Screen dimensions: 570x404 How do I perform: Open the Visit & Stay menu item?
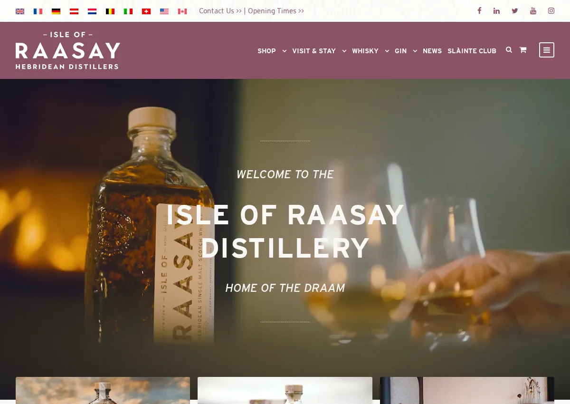click(x=314, y=51)
